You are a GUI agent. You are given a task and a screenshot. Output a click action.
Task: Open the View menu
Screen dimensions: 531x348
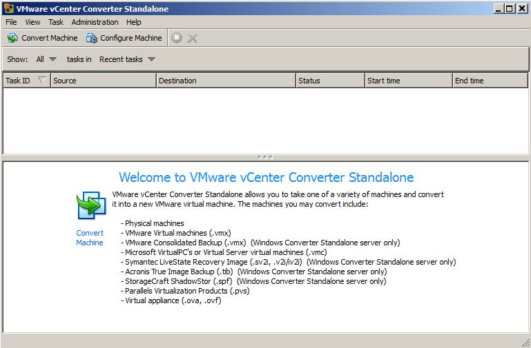[x=32, y=22]
